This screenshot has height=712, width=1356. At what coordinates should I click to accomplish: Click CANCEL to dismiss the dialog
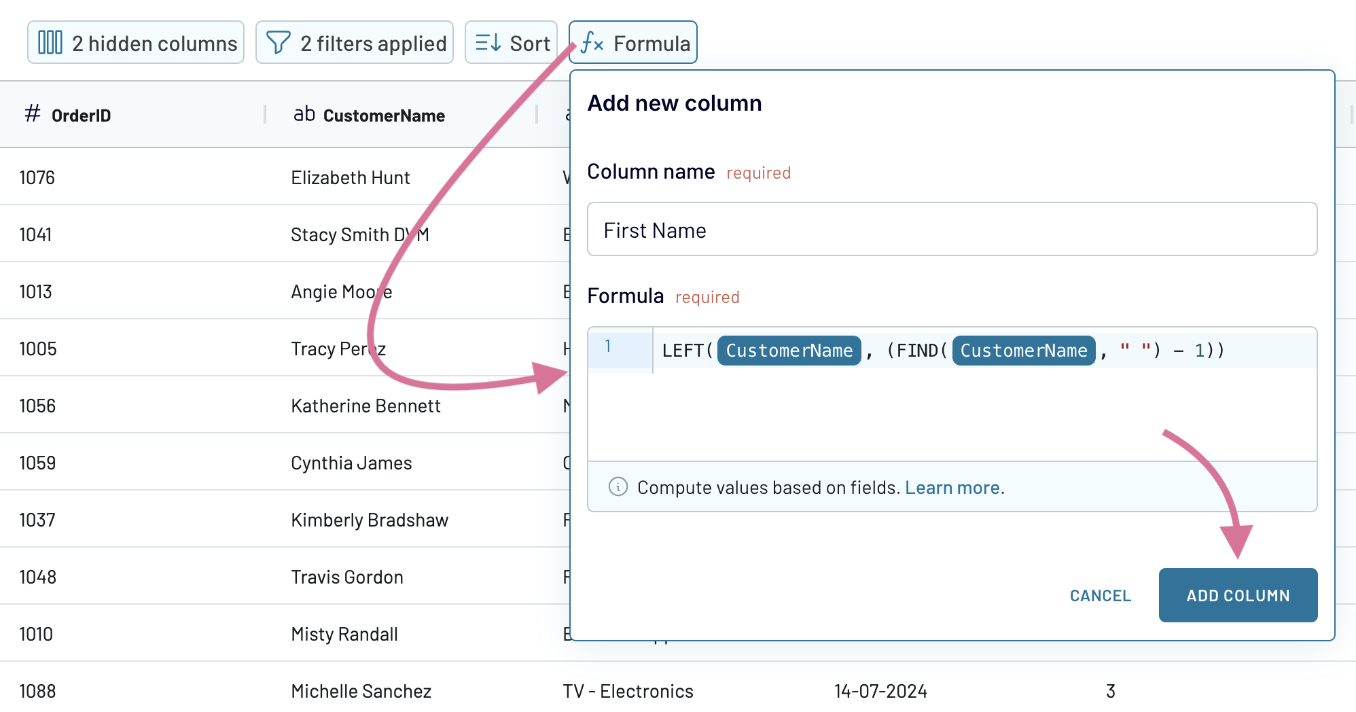point(1100,595)
